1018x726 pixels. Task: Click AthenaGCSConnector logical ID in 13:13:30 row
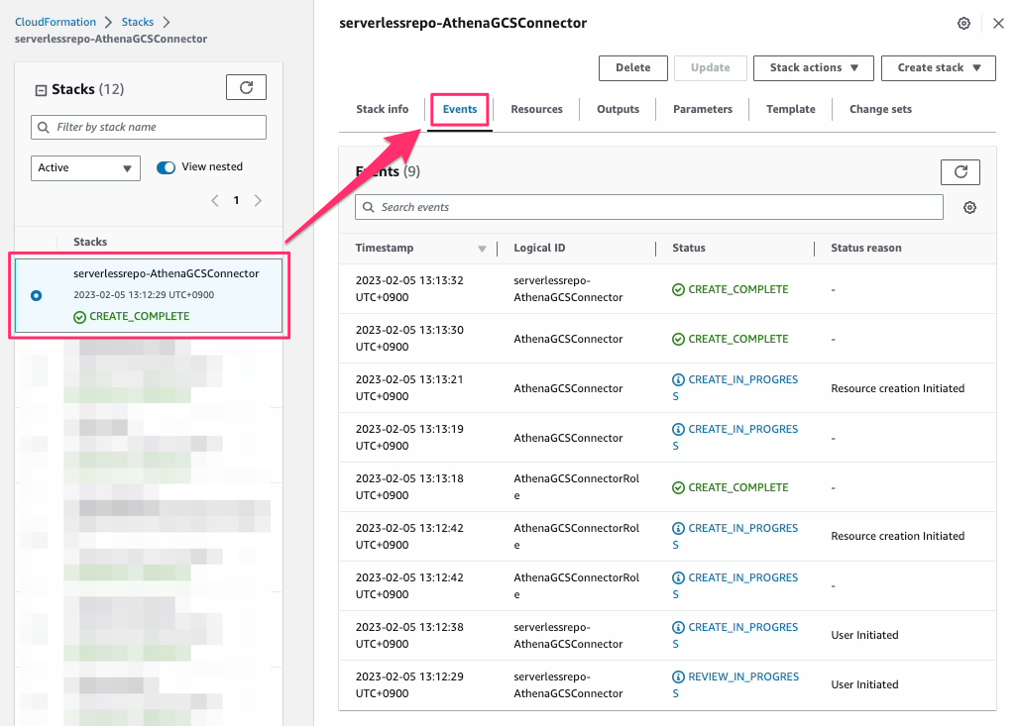(x=568, y=339)
